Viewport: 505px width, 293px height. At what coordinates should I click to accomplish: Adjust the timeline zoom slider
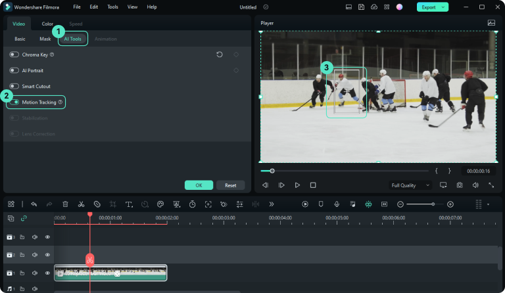tap(433, 204)
